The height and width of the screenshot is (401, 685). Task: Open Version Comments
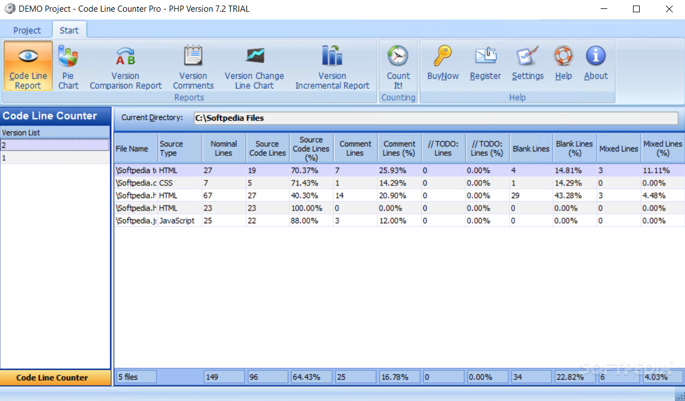click(193, 66)
